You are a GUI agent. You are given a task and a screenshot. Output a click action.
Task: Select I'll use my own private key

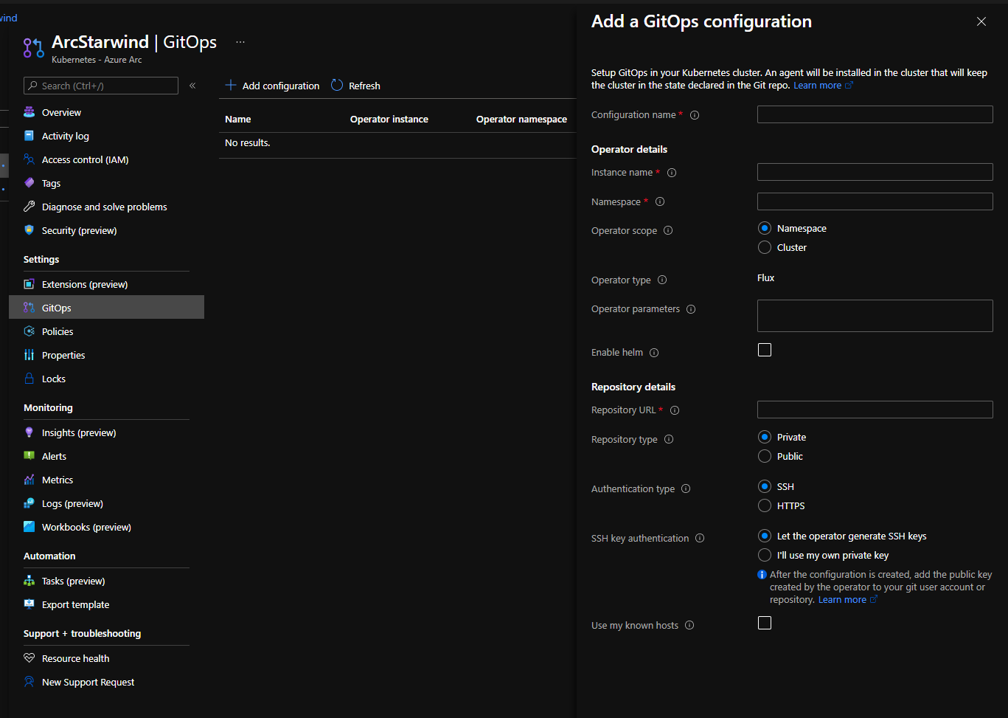(765, 555)
